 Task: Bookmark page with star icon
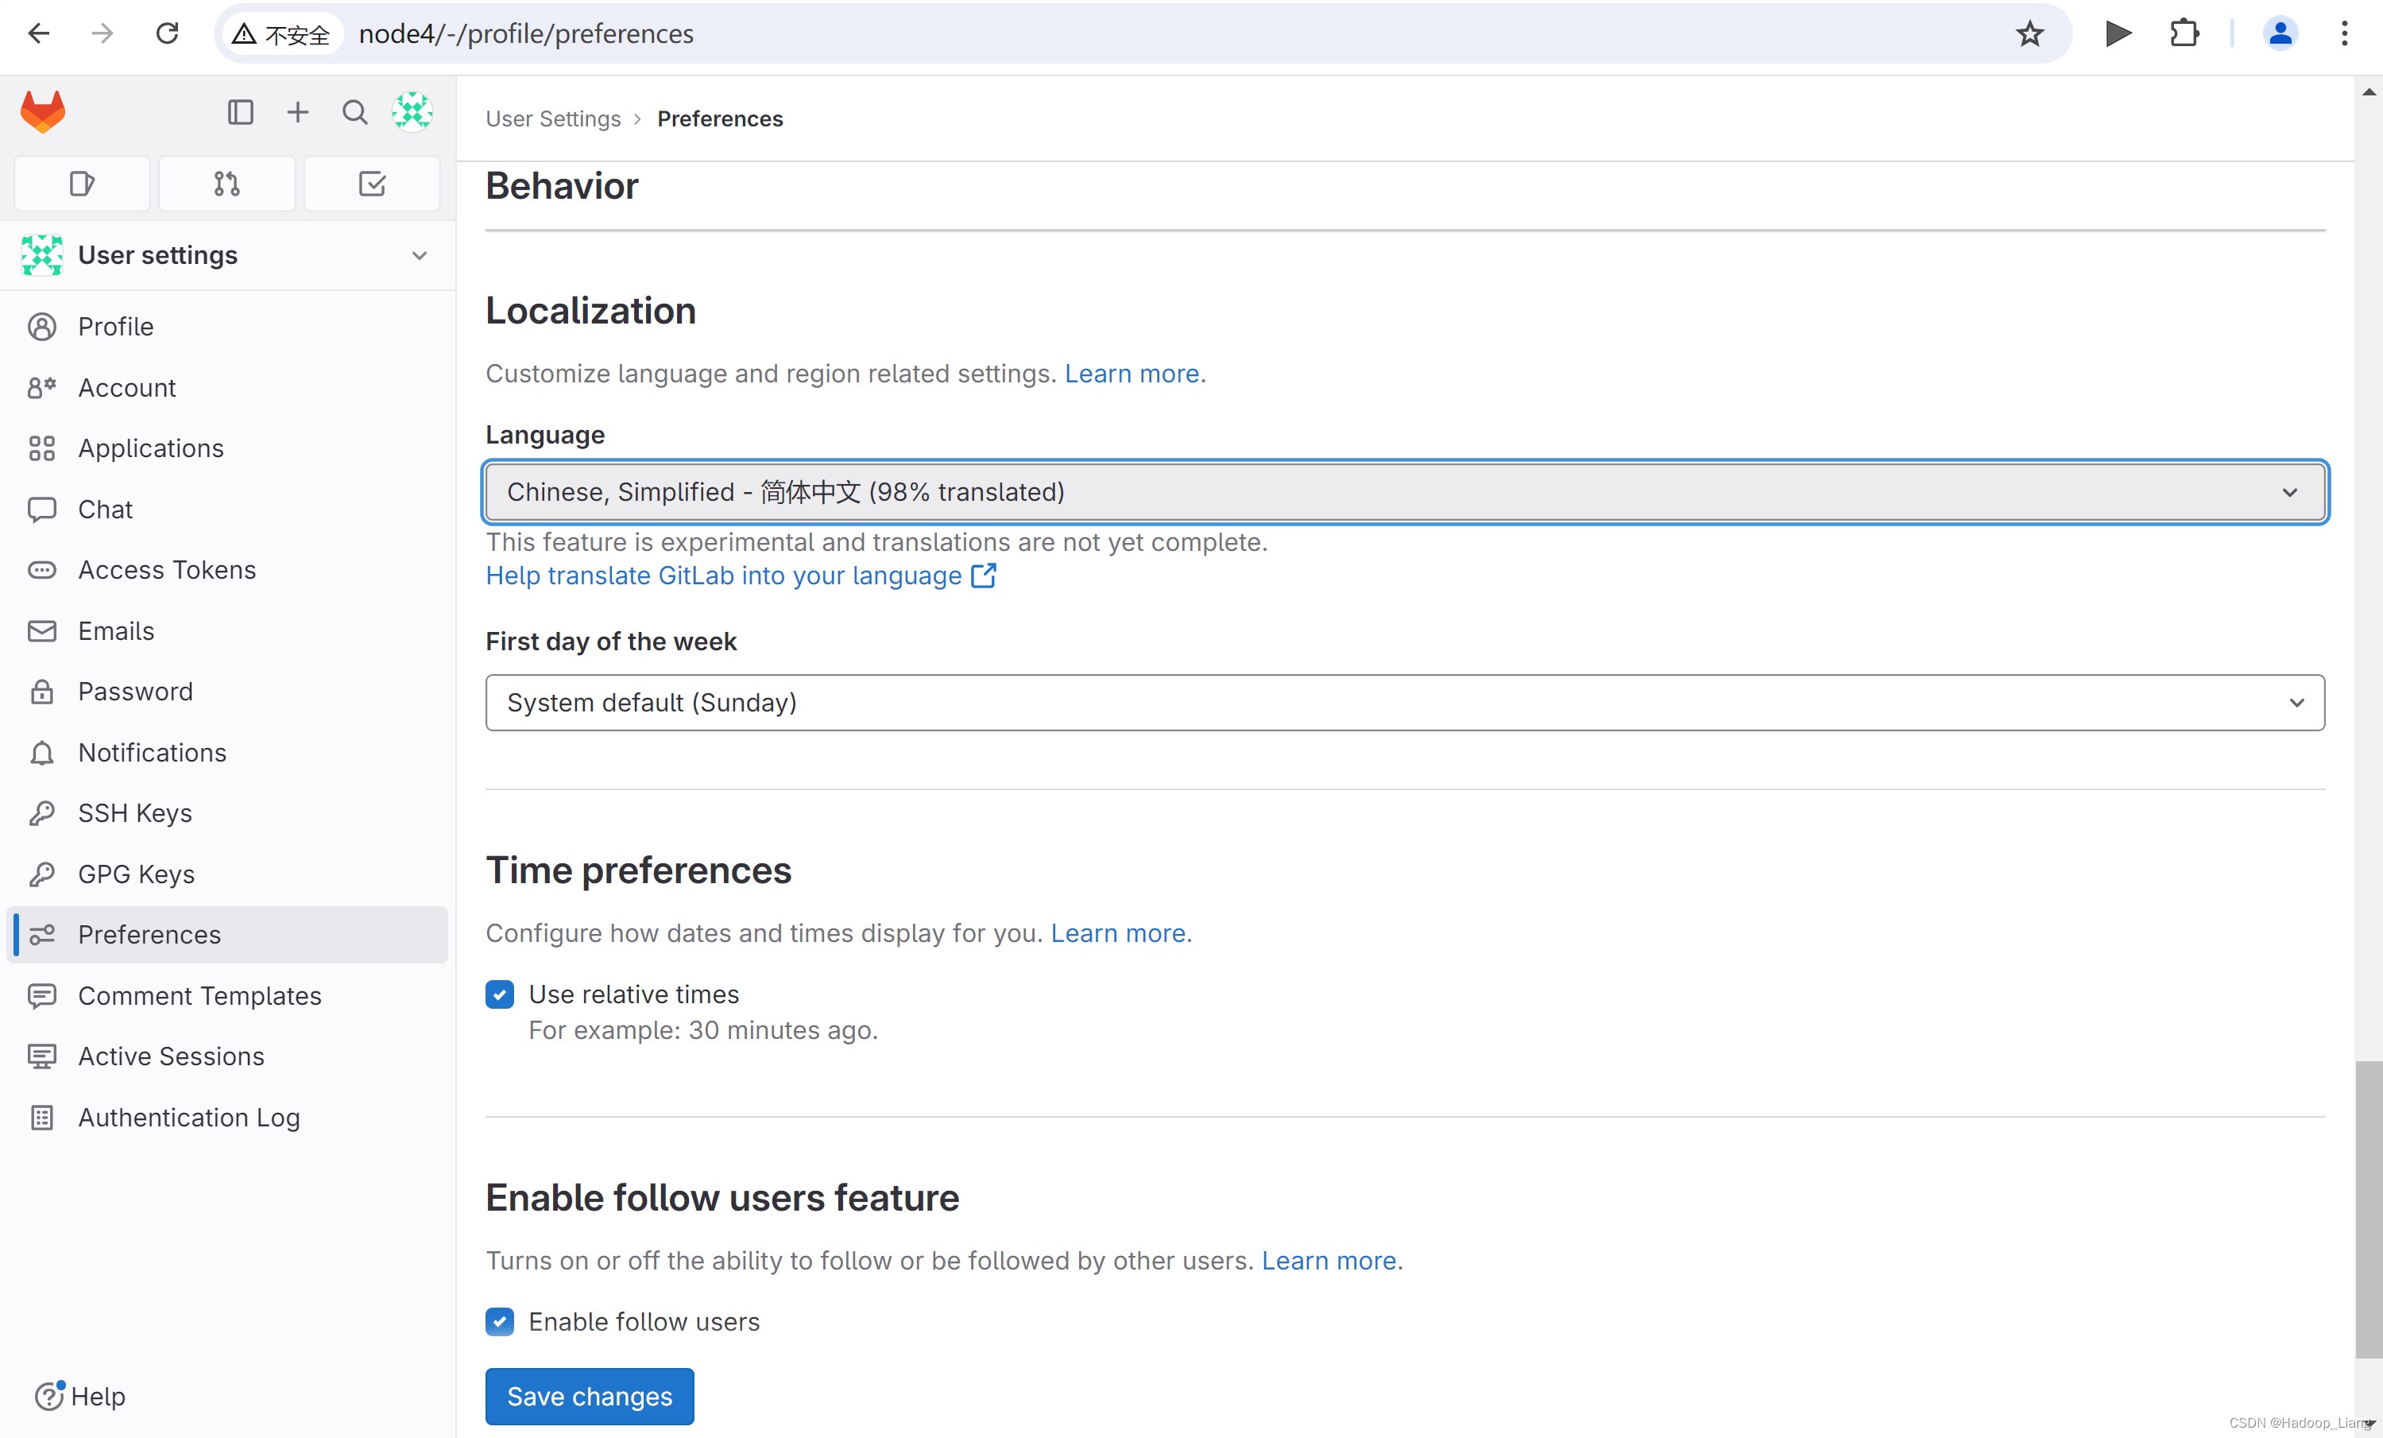pos(2029,34)
